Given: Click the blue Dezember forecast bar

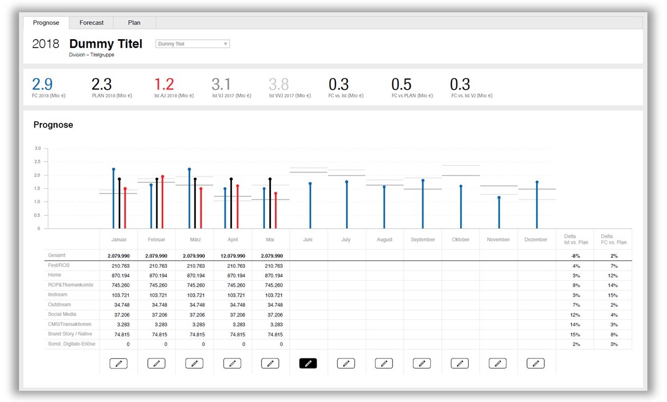Looking at the screenshot, I should coord(537,205).
